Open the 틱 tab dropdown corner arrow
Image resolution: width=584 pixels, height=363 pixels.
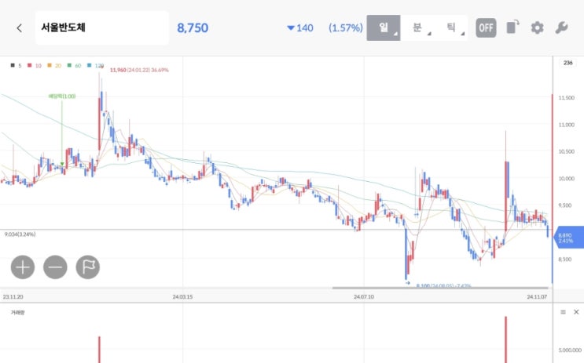click(463, 34)
